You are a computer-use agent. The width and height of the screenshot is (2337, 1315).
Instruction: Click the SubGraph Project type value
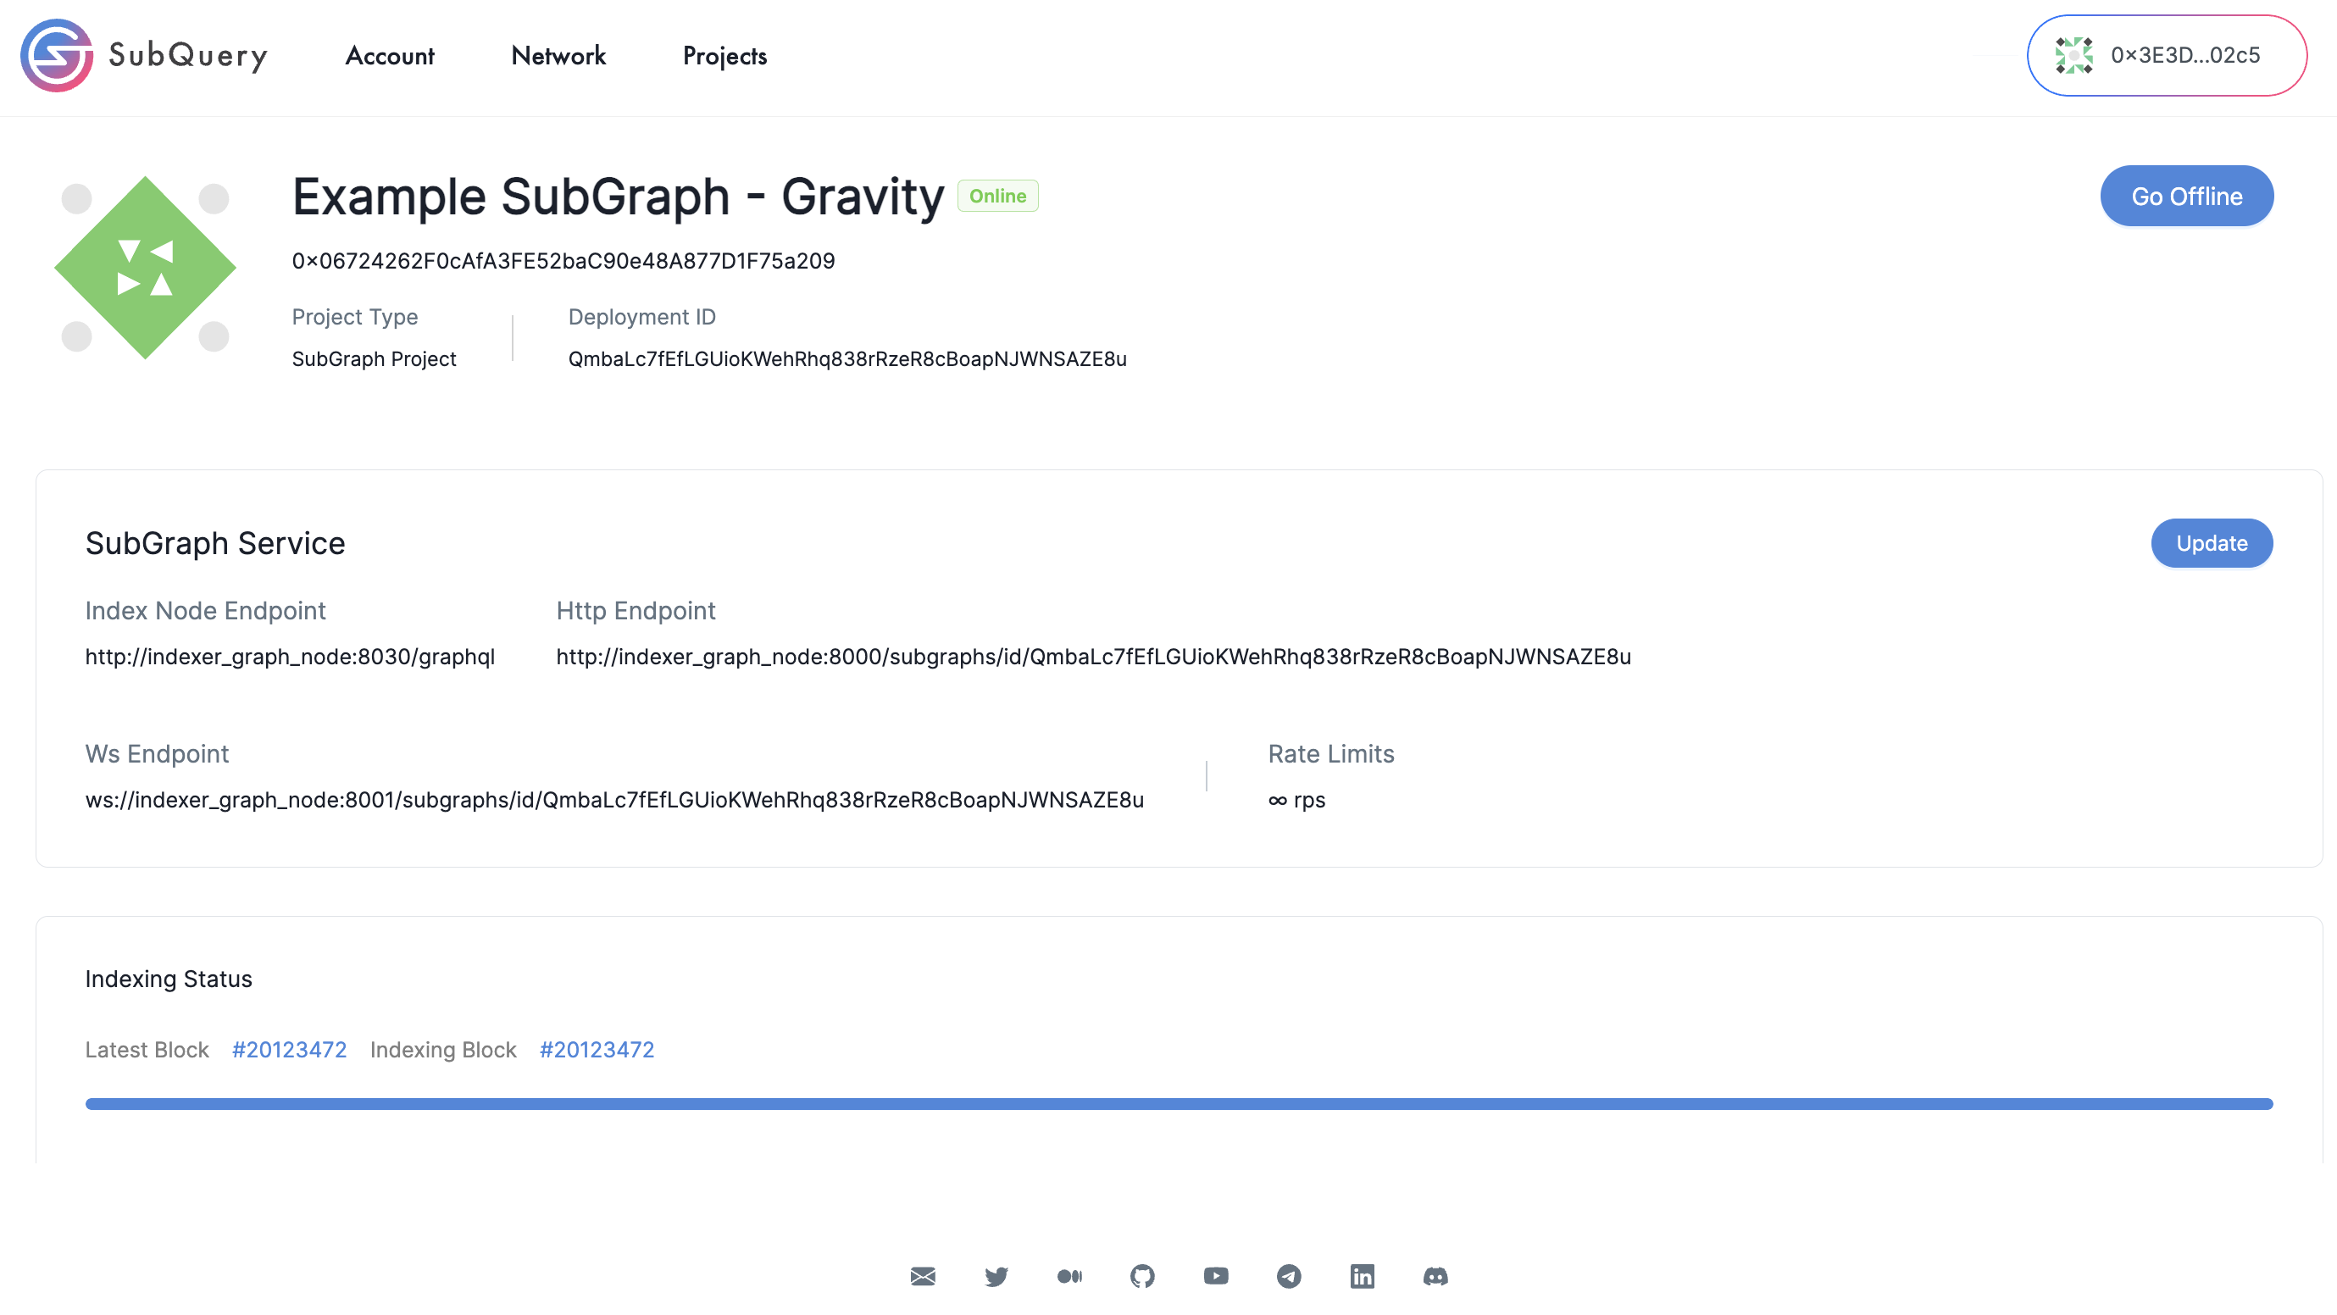(x=374, y=359)
